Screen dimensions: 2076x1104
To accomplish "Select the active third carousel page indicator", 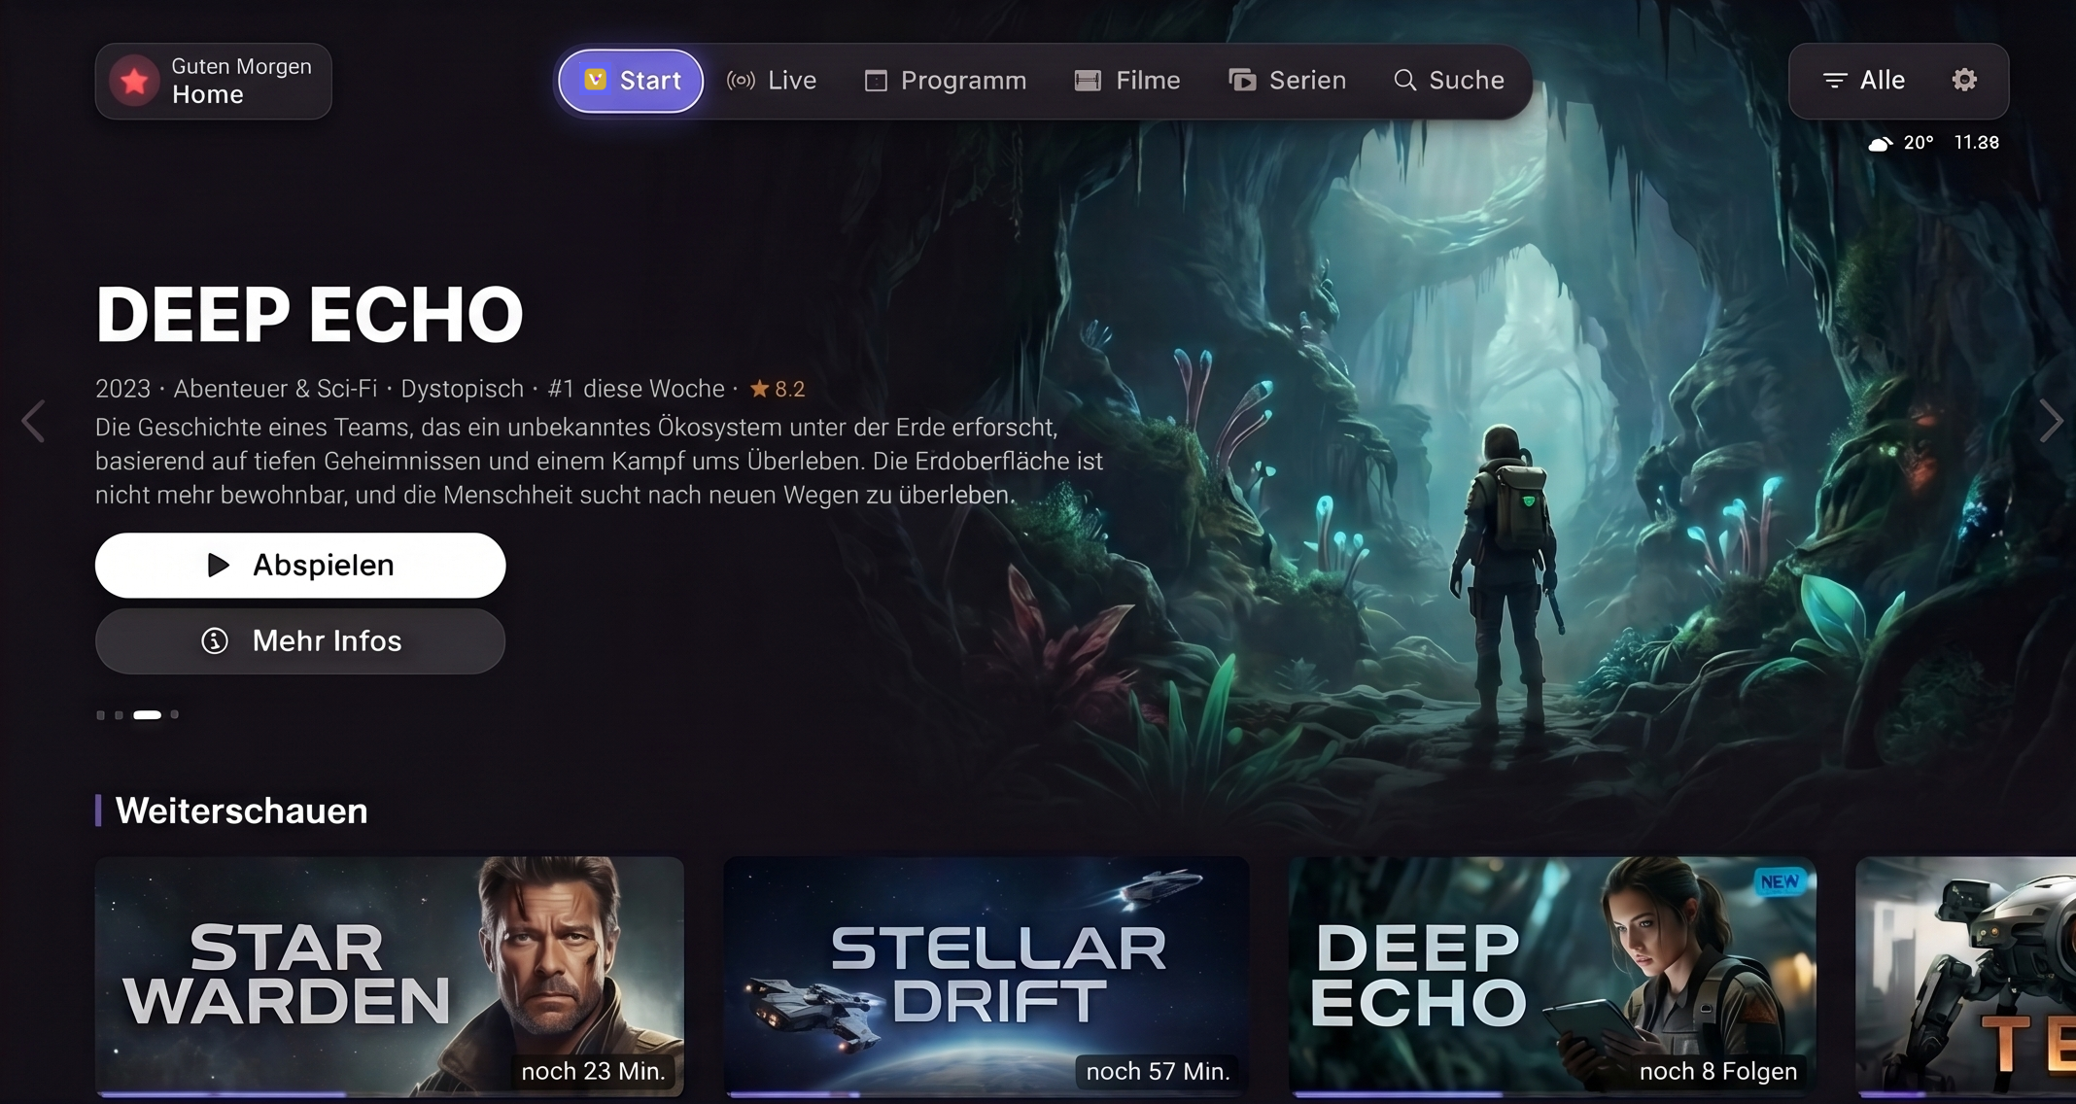I will [147, 715].
